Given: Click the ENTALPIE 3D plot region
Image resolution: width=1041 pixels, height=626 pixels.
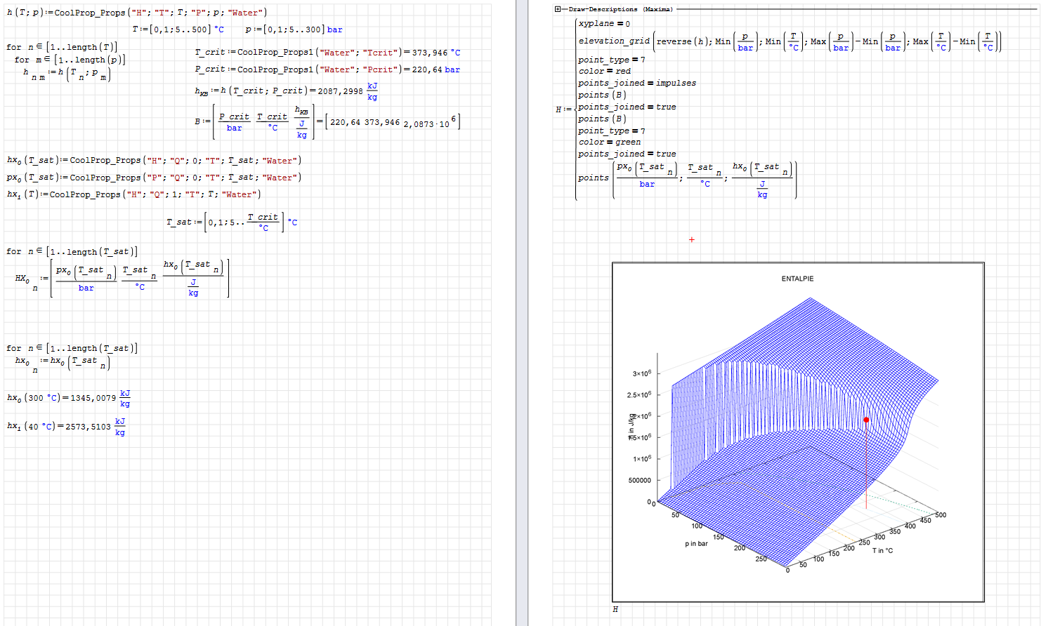Looking at the screenshot, I should click(797, 432).
